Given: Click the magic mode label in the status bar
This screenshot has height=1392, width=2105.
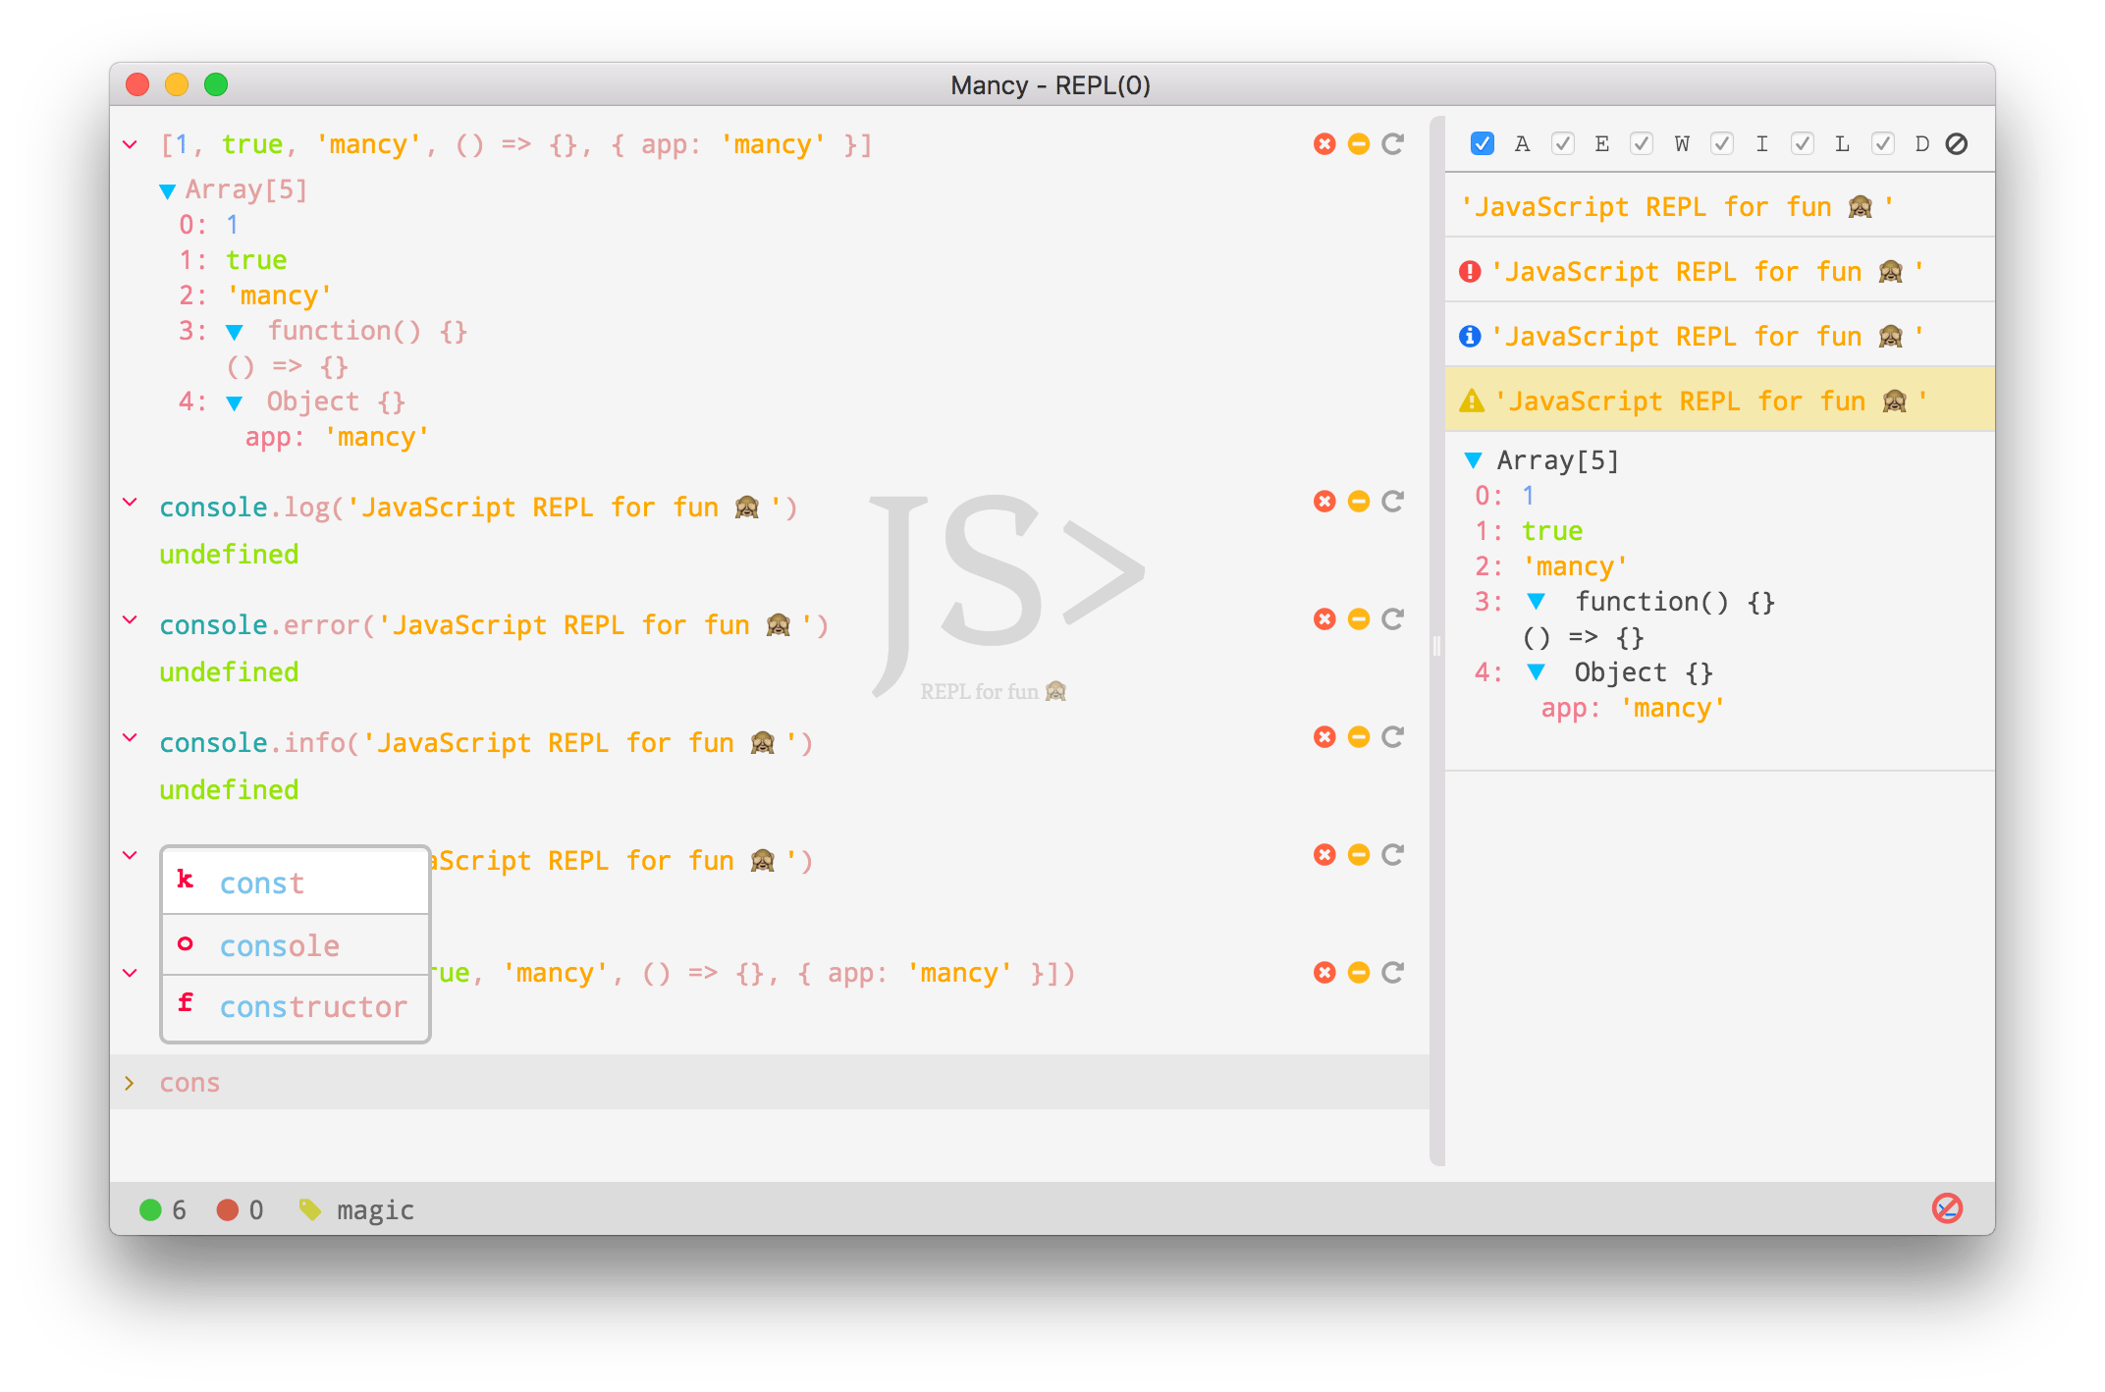Looking at the screenshot, I should [x=375, y=1209].
